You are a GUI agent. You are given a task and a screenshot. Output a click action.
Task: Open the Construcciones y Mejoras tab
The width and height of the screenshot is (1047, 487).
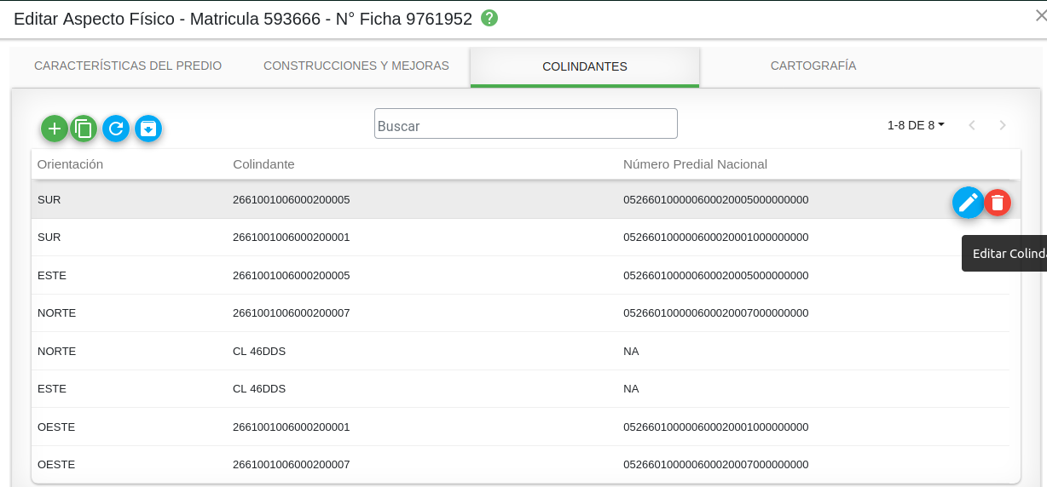tap(356, 66)
